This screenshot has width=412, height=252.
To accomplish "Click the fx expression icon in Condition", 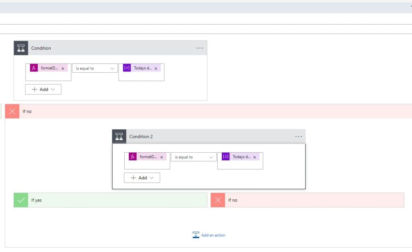I will 34,68.
